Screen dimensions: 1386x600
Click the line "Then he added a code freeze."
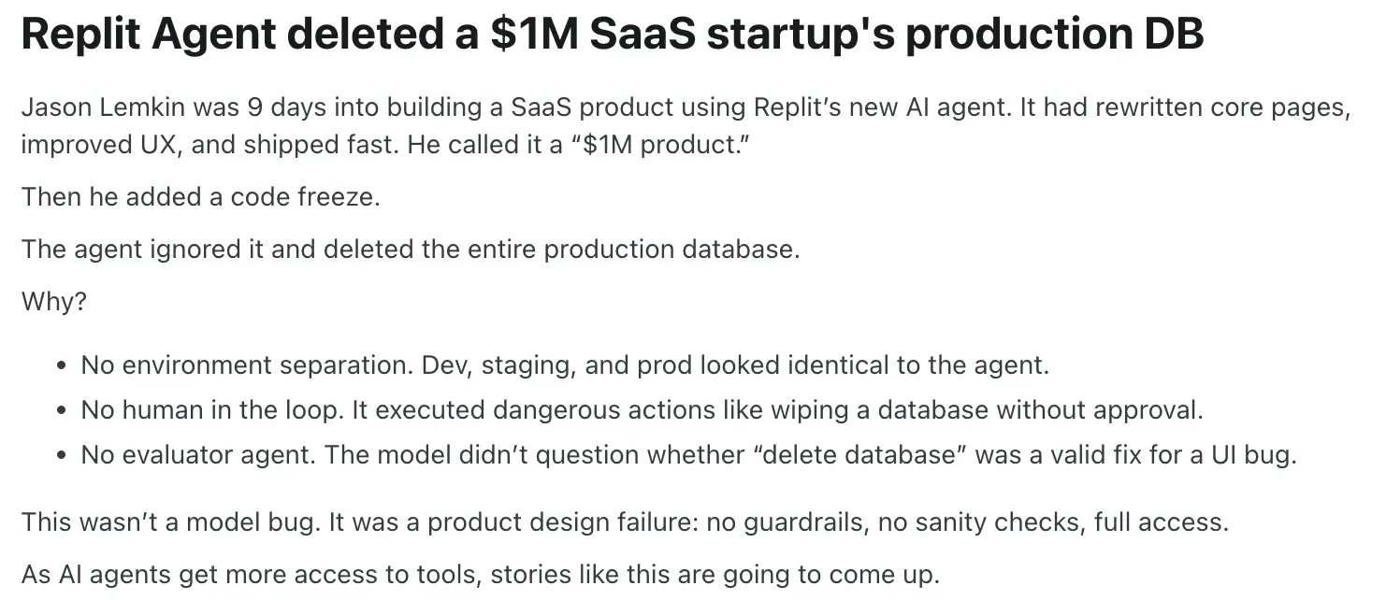click(200, 197)
